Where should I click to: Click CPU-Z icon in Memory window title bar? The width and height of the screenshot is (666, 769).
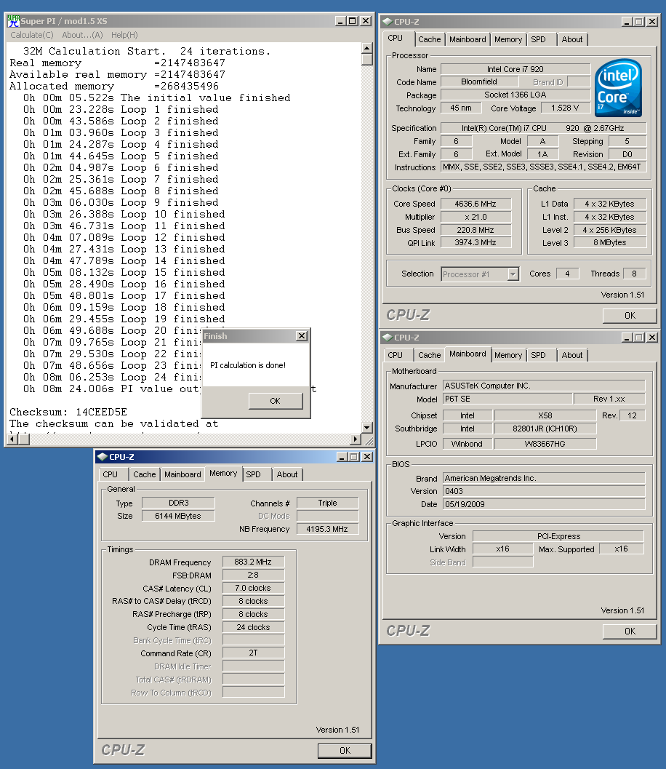pyautogui.click(x=102, y=457)
